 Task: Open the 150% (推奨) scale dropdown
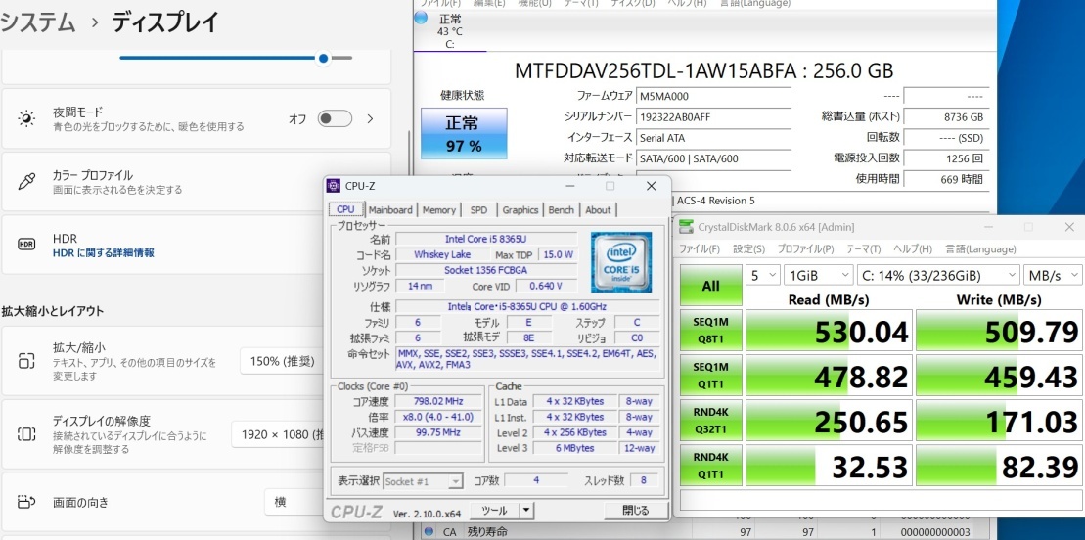point(282,361)
